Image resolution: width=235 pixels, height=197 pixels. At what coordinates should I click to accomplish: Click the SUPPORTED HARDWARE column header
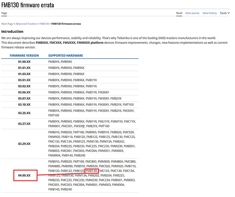[66, 56]
